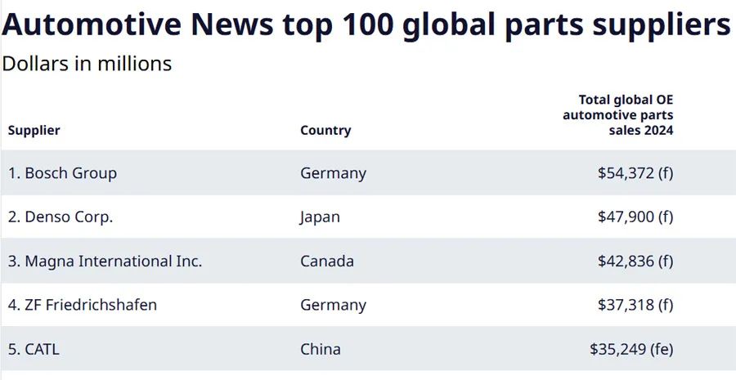Click the $54,372 (f) sales value
Screen dimensions: 736x380
pyautogui.click(x=635, y=173)
